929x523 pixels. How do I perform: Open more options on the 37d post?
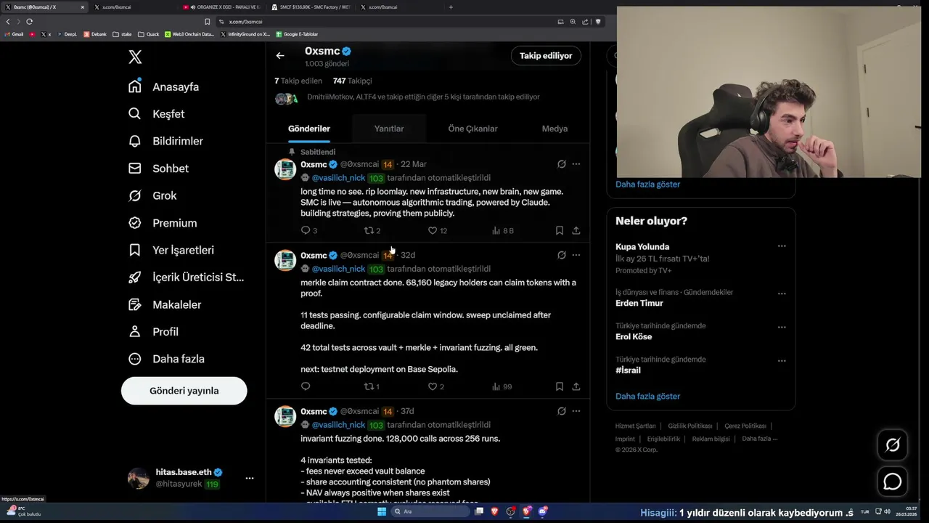576,411
